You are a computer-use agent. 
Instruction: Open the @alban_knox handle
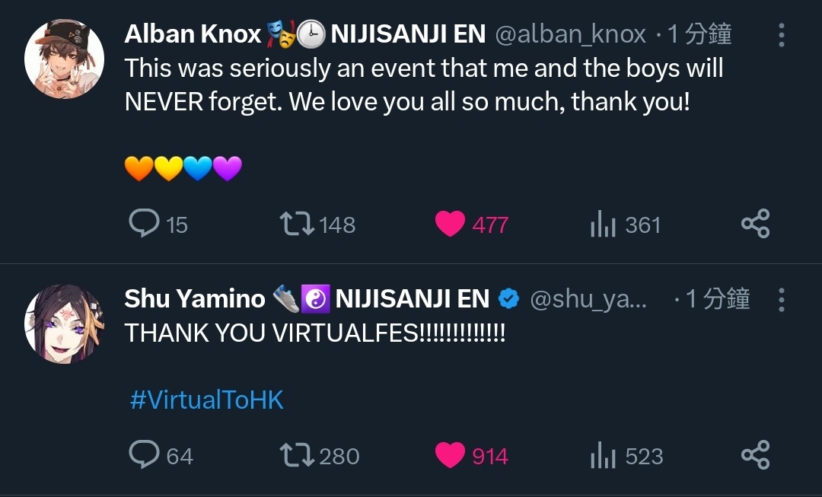click(570, 34)
